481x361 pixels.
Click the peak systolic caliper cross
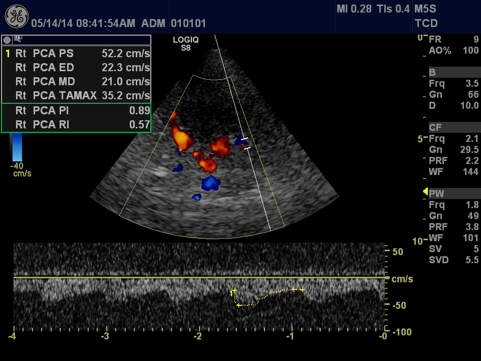[x=239, y=305]
